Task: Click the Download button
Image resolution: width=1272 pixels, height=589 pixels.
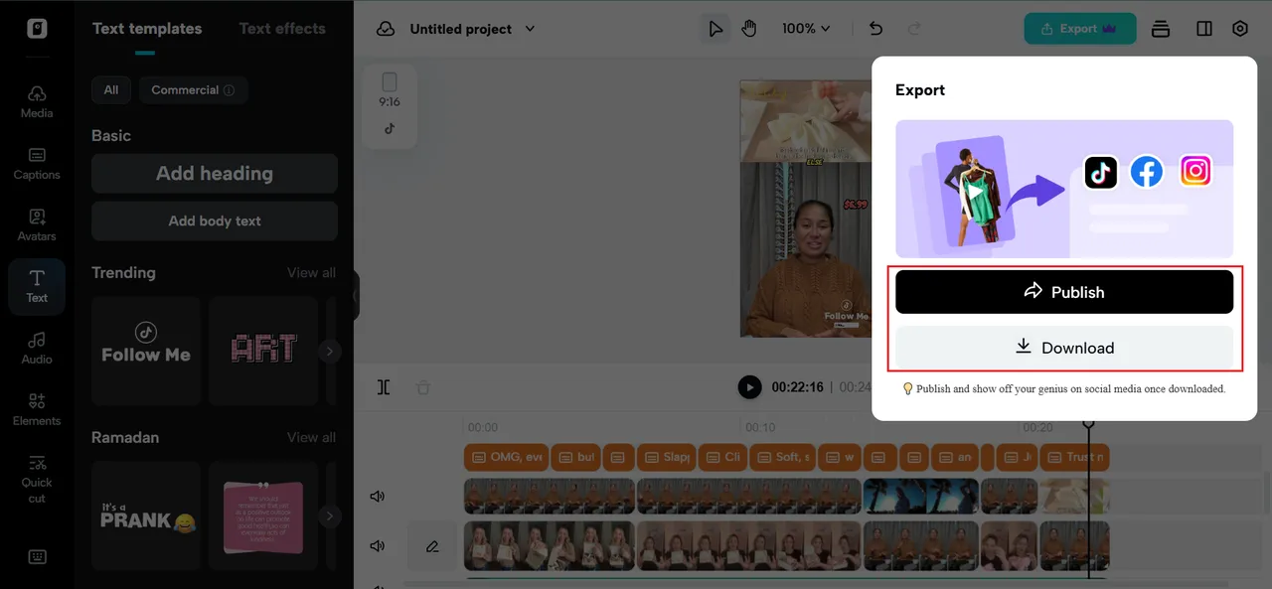Action: click(x=1064, y=348)
